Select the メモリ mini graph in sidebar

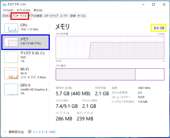pos(11,42)
